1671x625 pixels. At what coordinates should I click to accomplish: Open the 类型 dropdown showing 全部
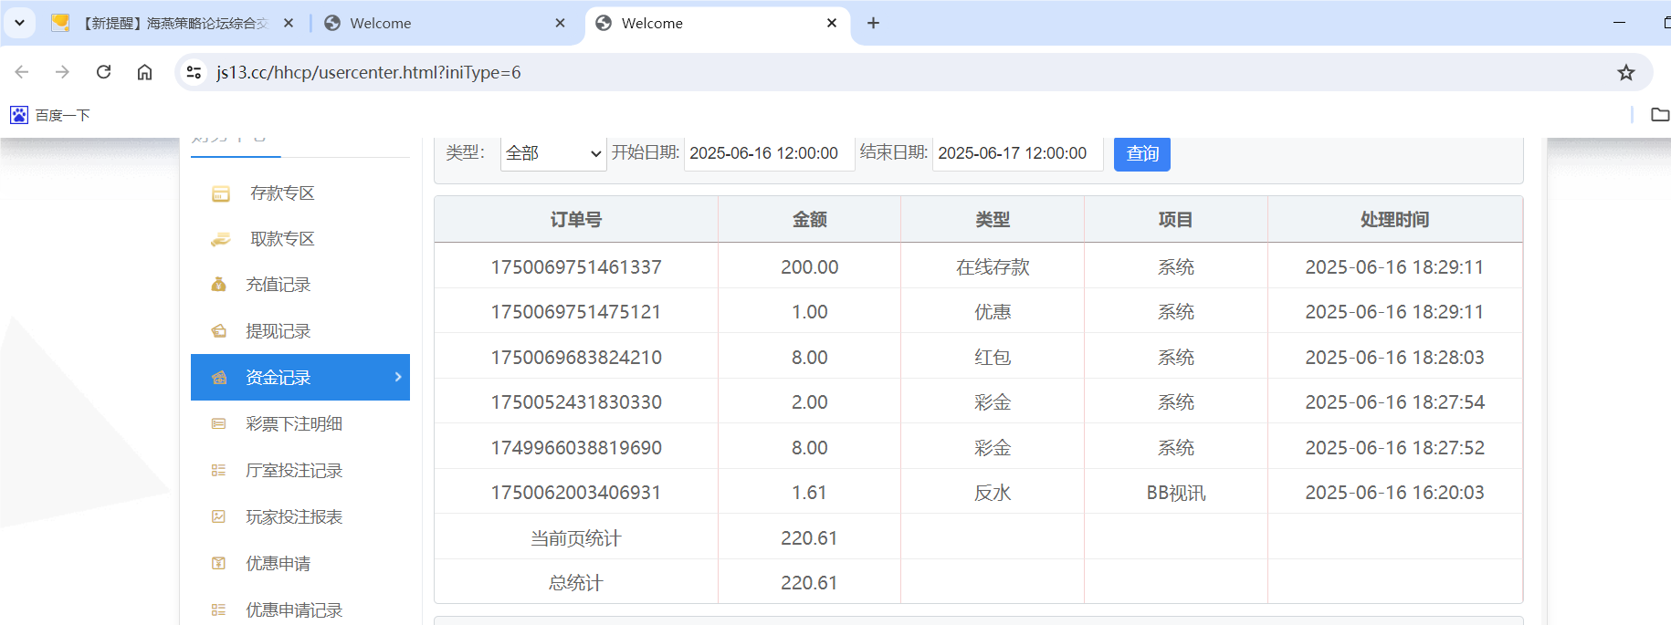[553, 153]
